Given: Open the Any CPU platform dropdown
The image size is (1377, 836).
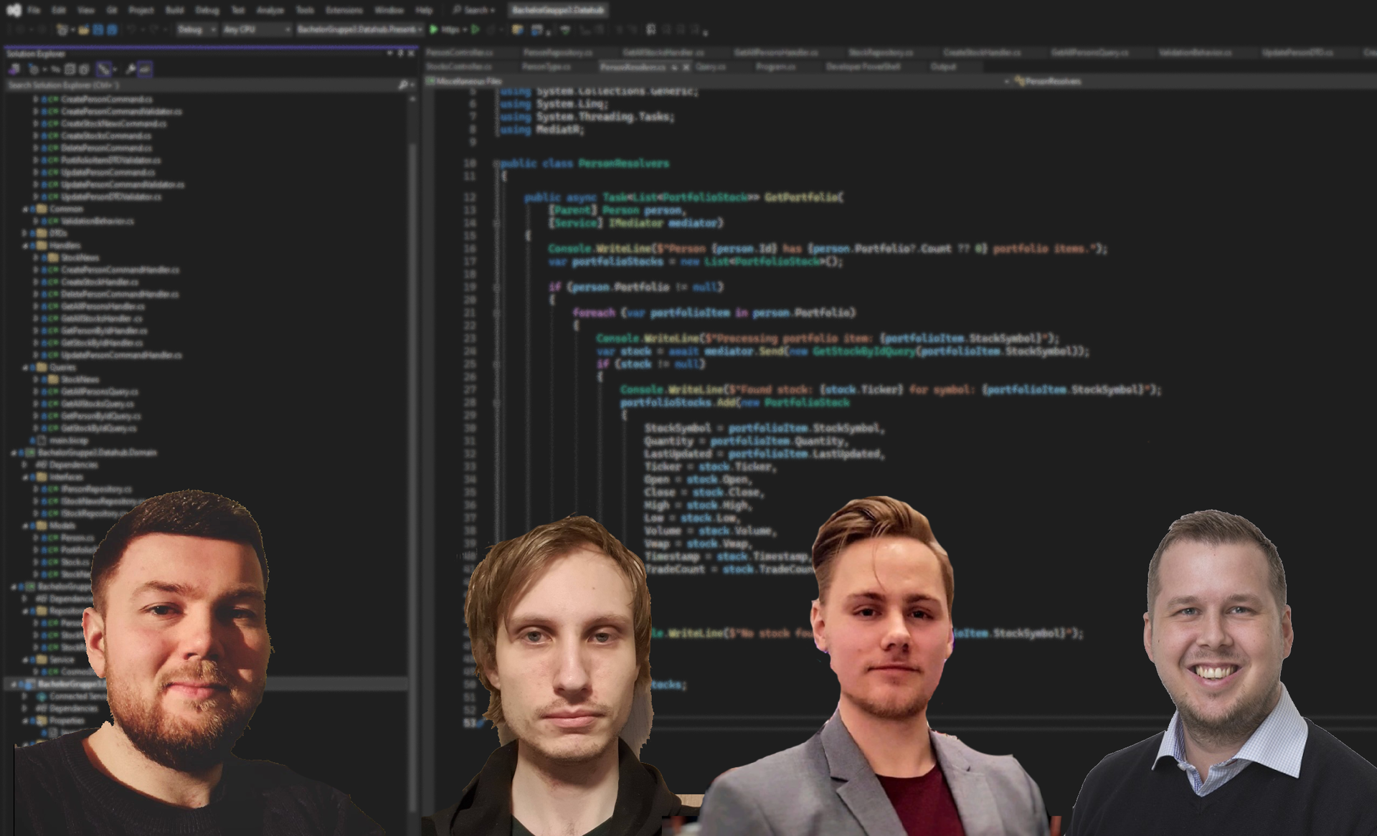Looking at the screenshot, I should 256,29.
